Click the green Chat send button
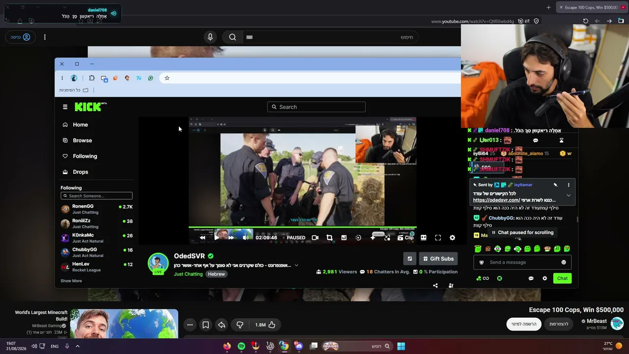Viewport: 629px width, 354px height. pyautogui.click(x=562, y=278)
